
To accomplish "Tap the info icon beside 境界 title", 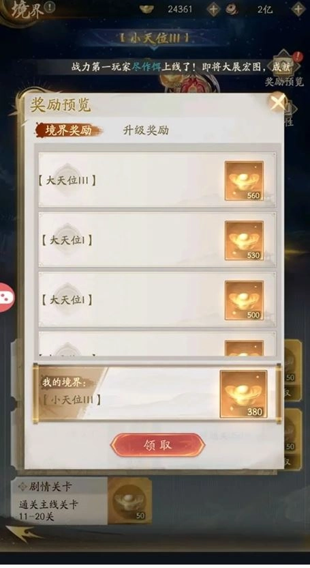I will click(50, 7).
